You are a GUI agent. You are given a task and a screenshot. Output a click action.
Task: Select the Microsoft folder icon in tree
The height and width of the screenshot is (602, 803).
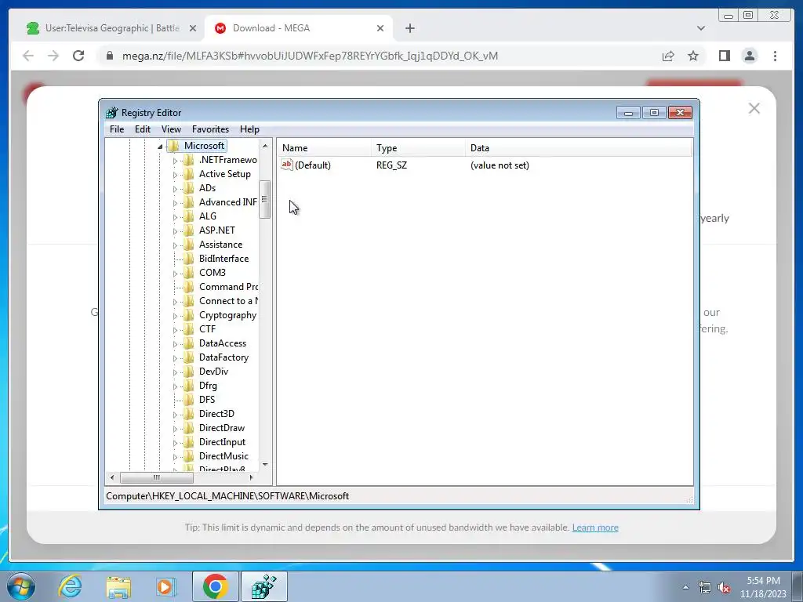click(x=173, y=146)
